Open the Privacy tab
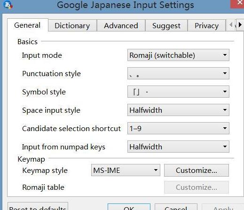Screen dimensions: 244x210 (x=206, y=26)
